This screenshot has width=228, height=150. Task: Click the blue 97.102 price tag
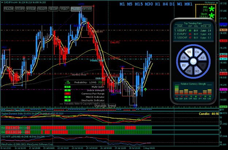[223, 24]
